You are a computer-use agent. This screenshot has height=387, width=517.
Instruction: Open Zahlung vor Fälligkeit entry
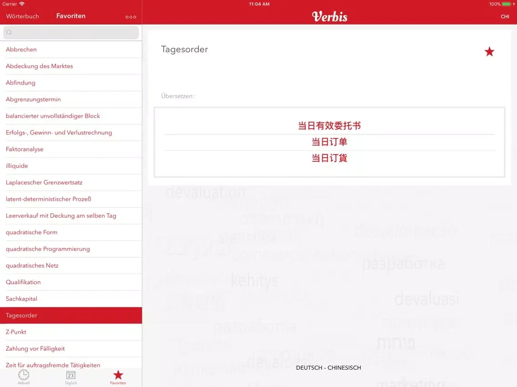[x=71, y=348]
